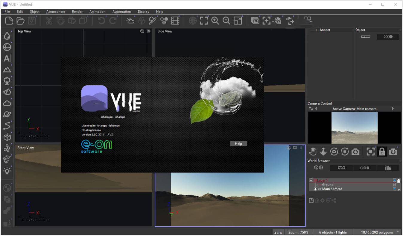403x236 pixels.
Task: Switch to next camera with right arrow
Action: click(x=393, y=109)
